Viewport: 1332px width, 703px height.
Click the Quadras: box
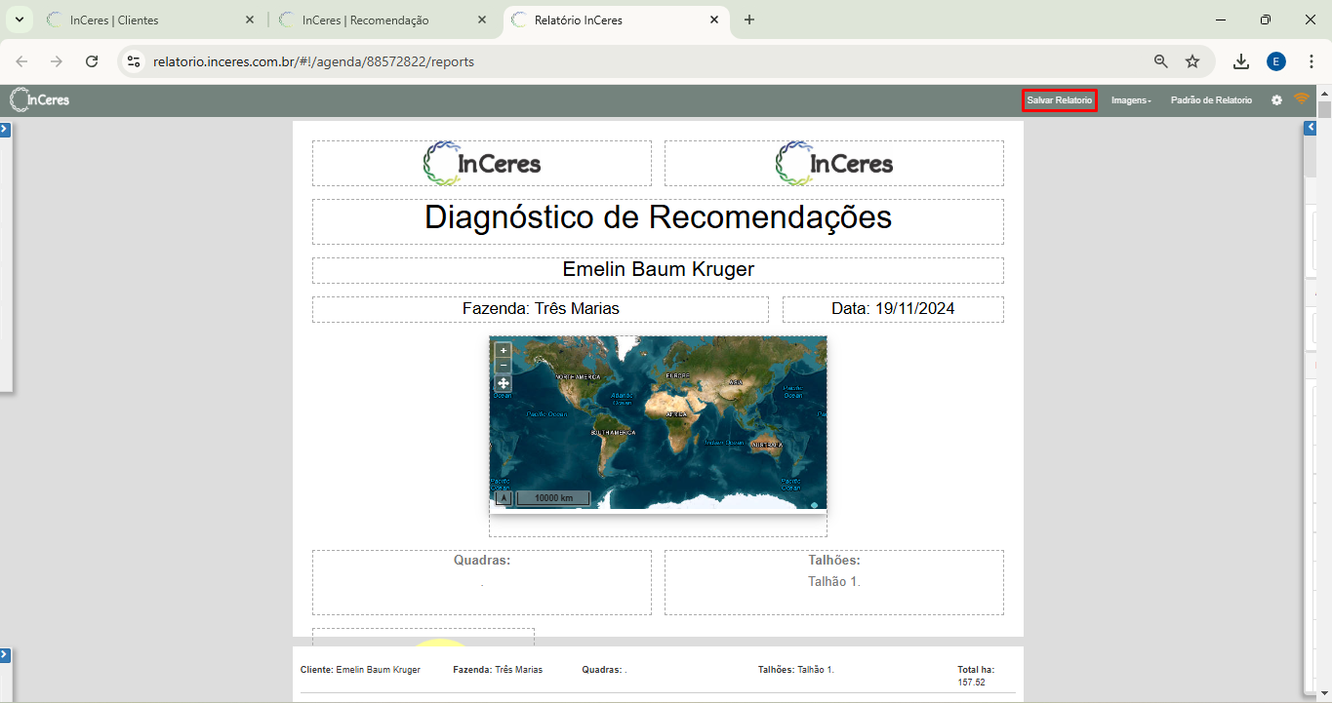pyautogui.click(x=482, y=582)
